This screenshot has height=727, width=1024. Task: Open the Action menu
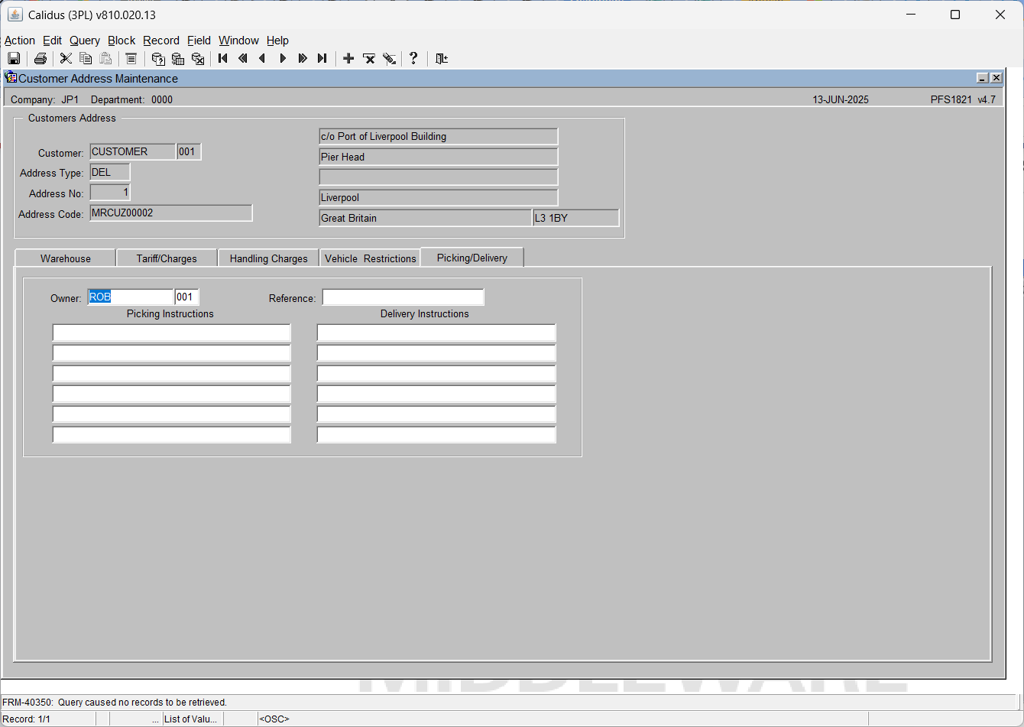pyautogui.click(x=20, y=41)
